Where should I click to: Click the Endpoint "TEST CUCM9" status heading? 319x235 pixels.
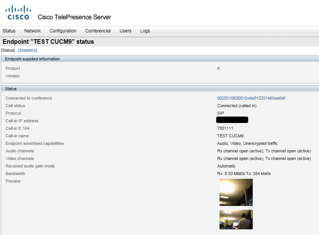tap(48, 42)
